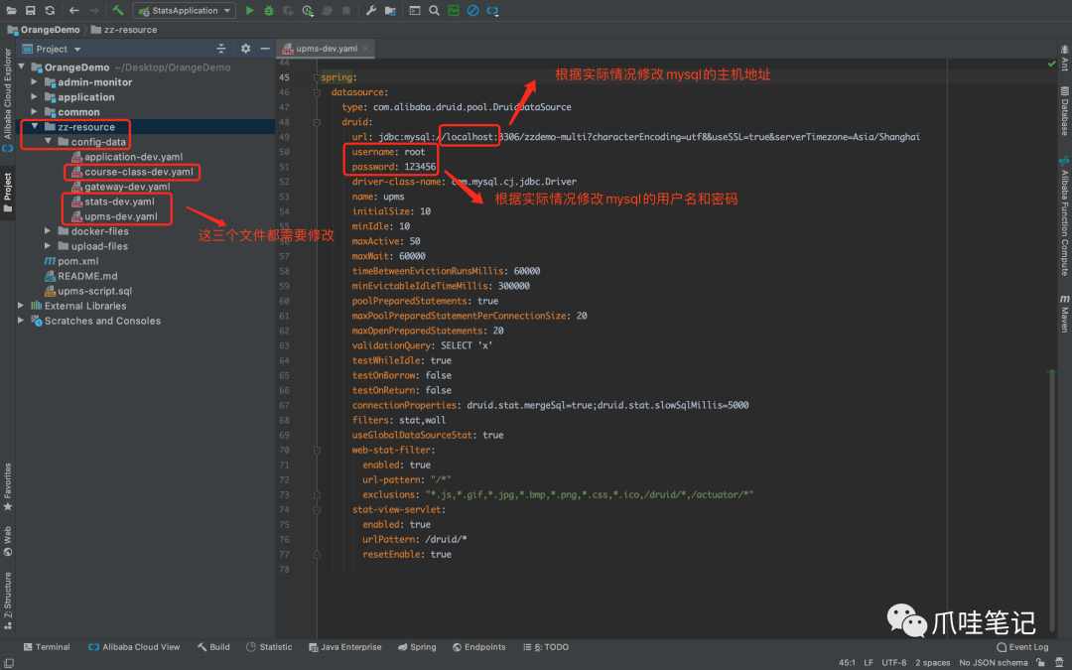Collapse the OrangeDemo root node
1072x670 pixels.
tap(22, 67)
